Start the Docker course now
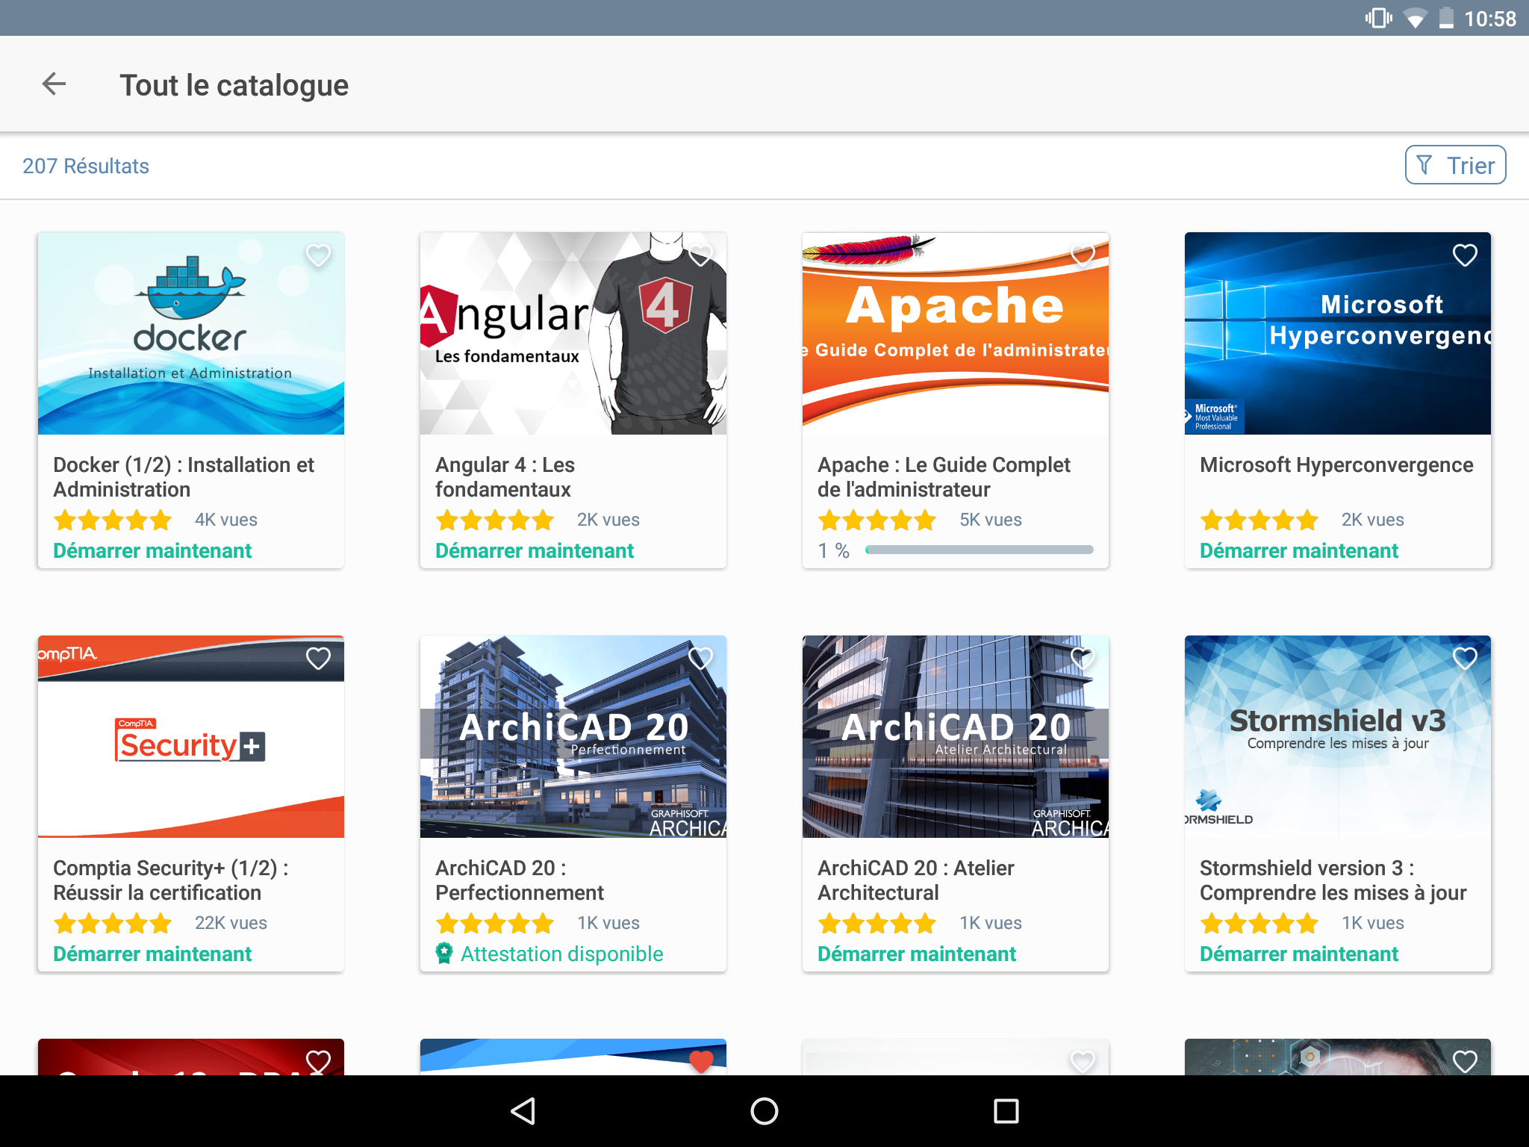1529x1147 pixels. (152, 551)
